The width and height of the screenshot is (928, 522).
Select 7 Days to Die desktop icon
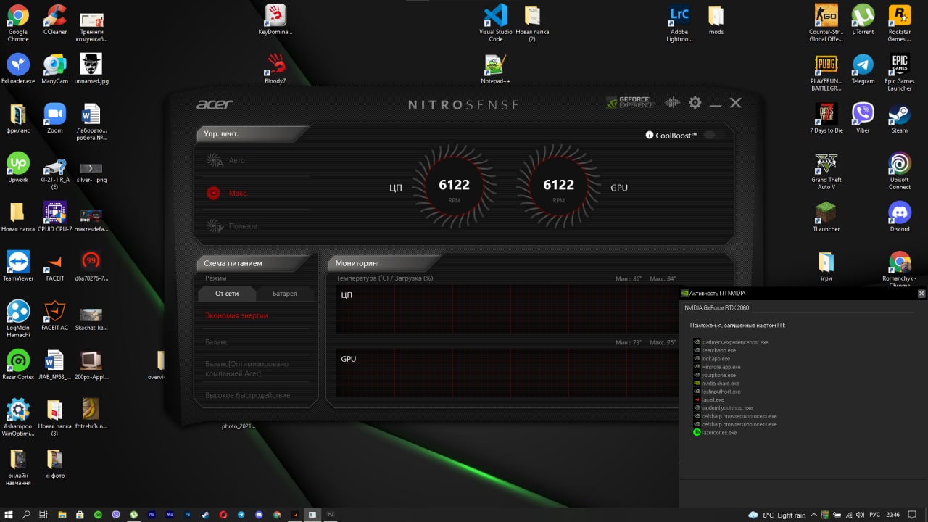(x=826, y=118)
